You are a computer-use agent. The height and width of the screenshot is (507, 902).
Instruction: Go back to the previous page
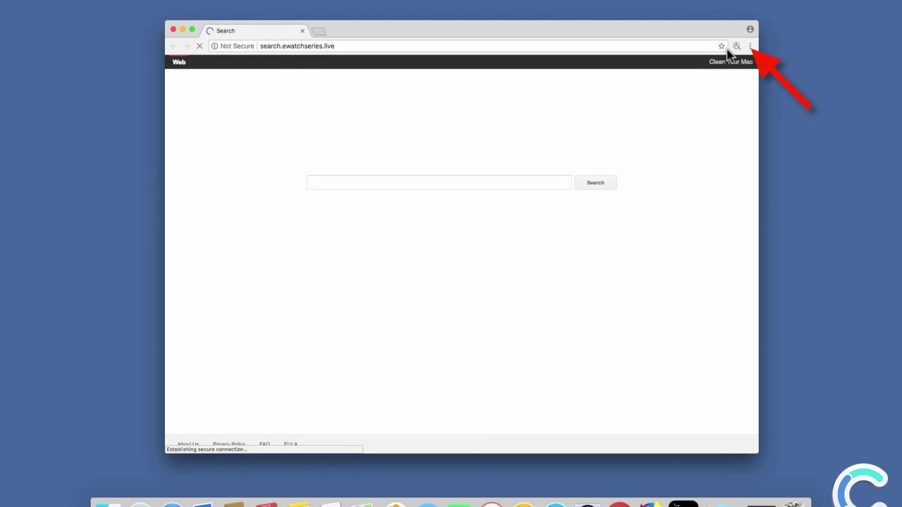[x=173, y=46]
